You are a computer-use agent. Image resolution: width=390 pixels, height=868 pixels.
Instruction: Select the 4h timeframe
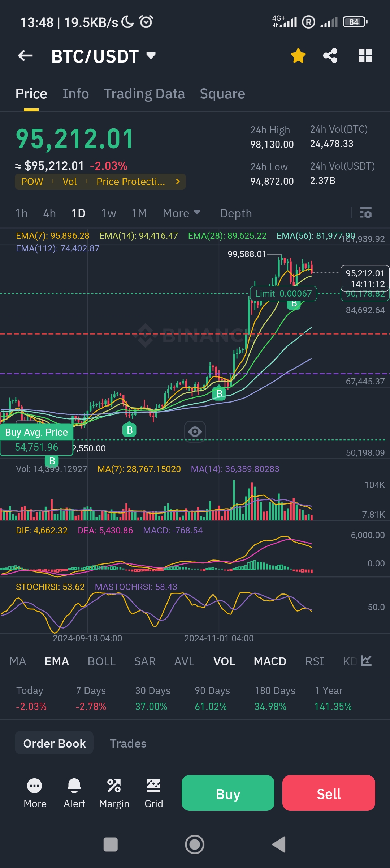(49, 213)
